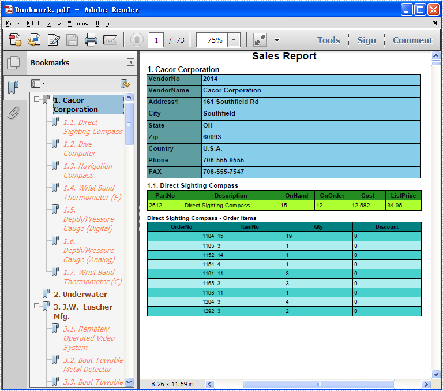Select bookmark '3.1. Remotely Operated Video System'
Image resolution: width=443 pixels, height=391 pixels.
tap(89, 338)
